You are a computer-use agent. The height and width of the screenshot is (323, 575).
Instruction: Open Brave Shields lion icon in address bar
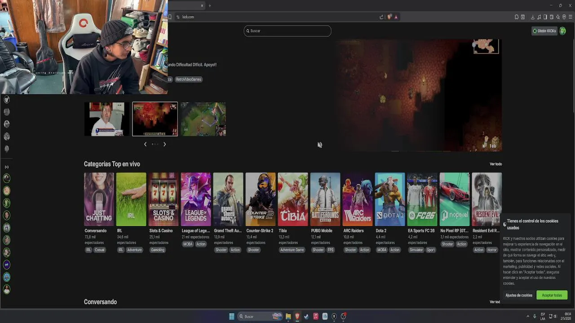click(x=389, y=17)
